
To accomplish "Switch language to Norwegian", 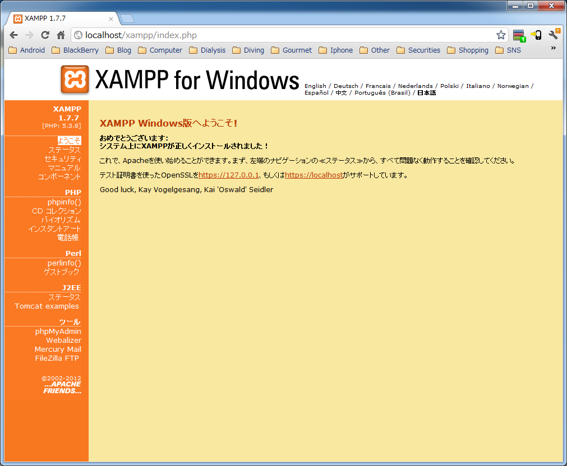I will (x=513, y=86).
